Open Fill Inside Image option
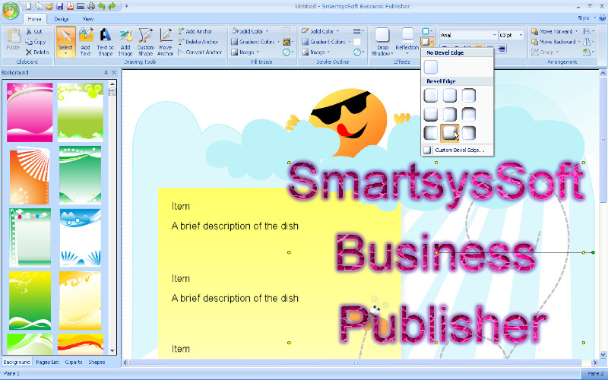Image resolution: width=608 pixels, height=380 pixels. pos(245,52)
